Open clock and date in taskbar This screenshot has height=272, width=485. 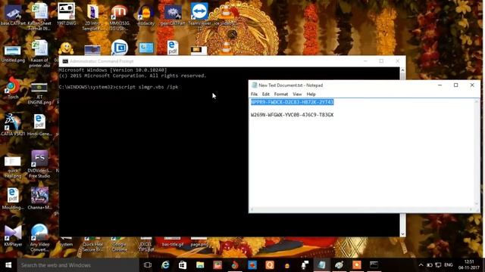[469, 265]
